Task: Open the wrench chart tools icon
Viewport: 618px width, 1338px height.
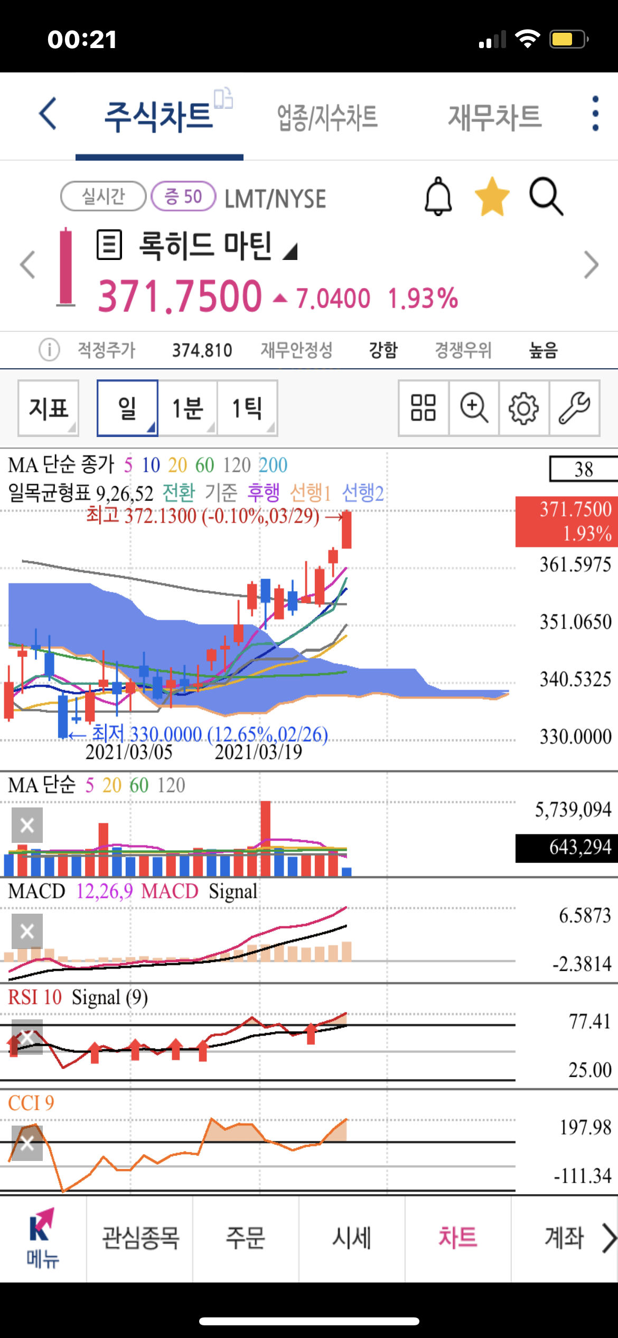Action: (x=574, y=408)
